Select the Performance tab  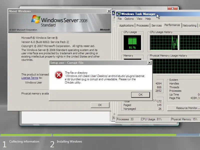172,25
